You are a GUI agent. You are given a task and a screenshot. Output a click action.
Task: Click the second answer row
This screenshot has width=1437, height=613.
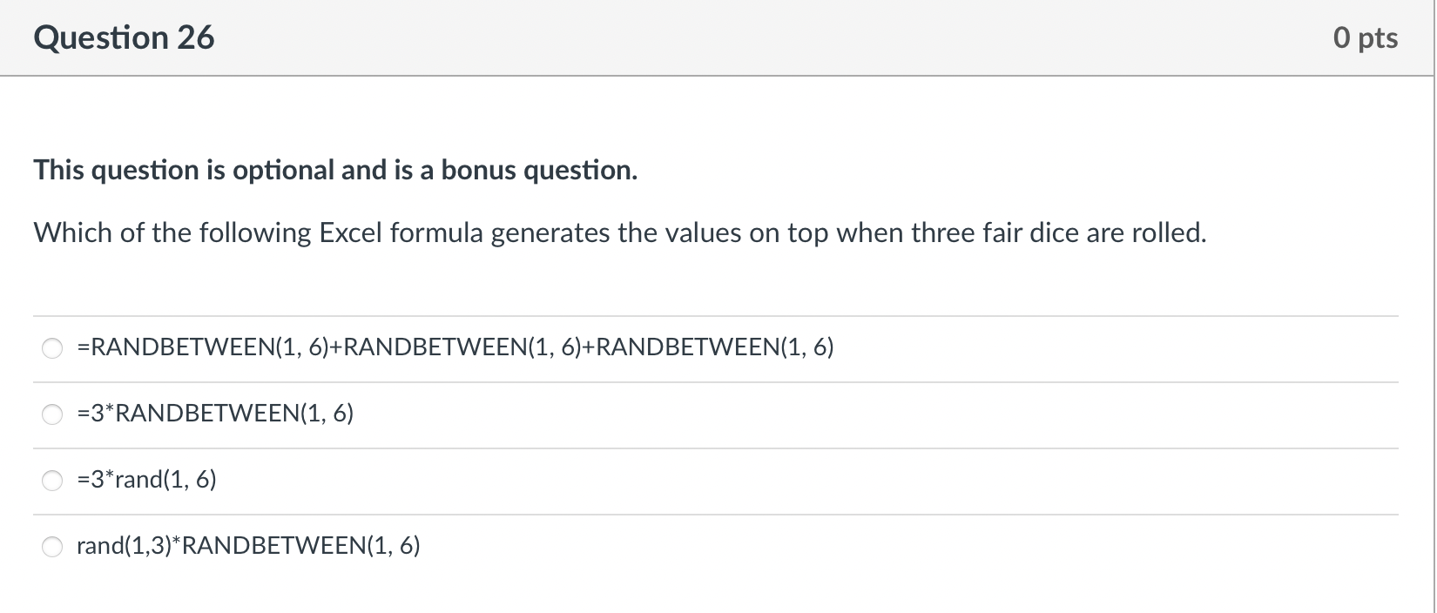(697, 414)
